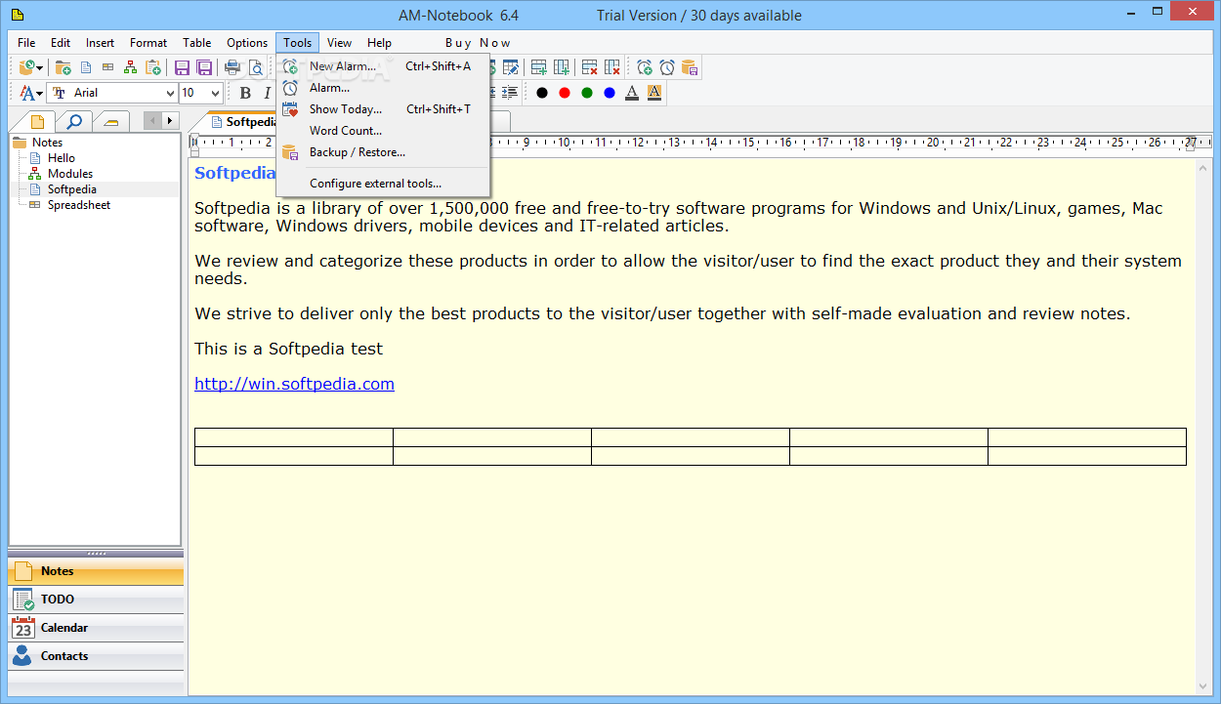Viewport: 1221px width, 704px height.
Task: Open the Arial font name combo box
Action: (x=112, y=93)
